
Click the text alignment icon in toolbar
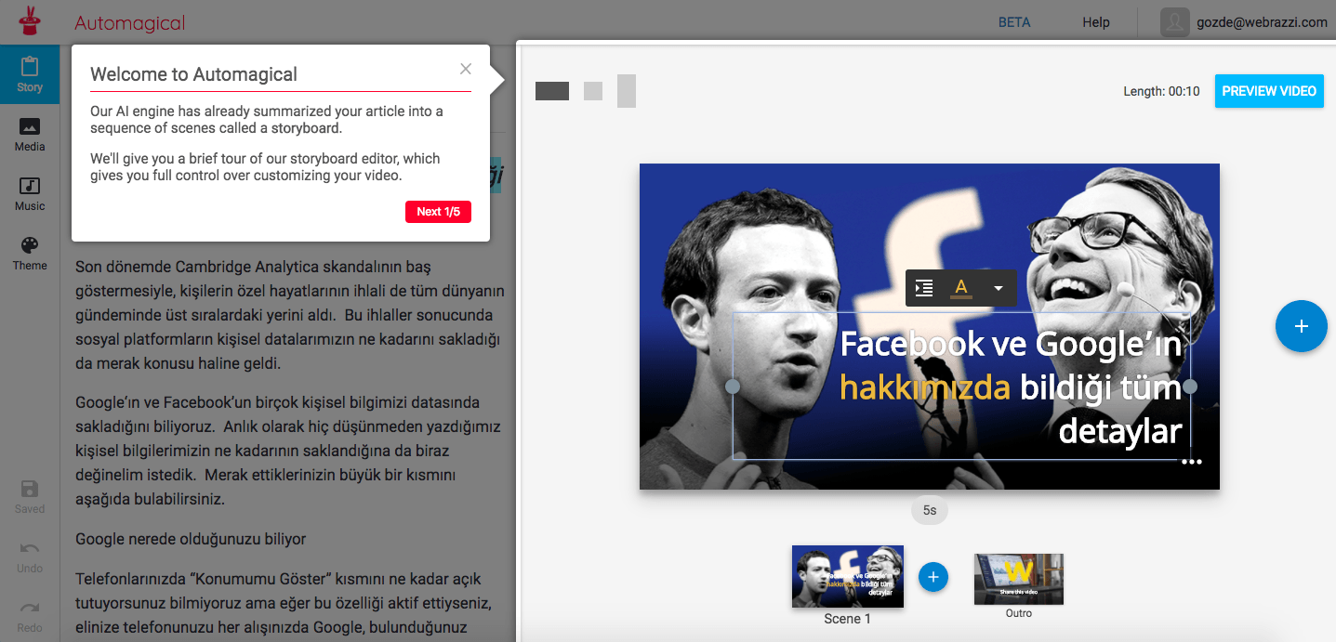(x=924, y=288)
